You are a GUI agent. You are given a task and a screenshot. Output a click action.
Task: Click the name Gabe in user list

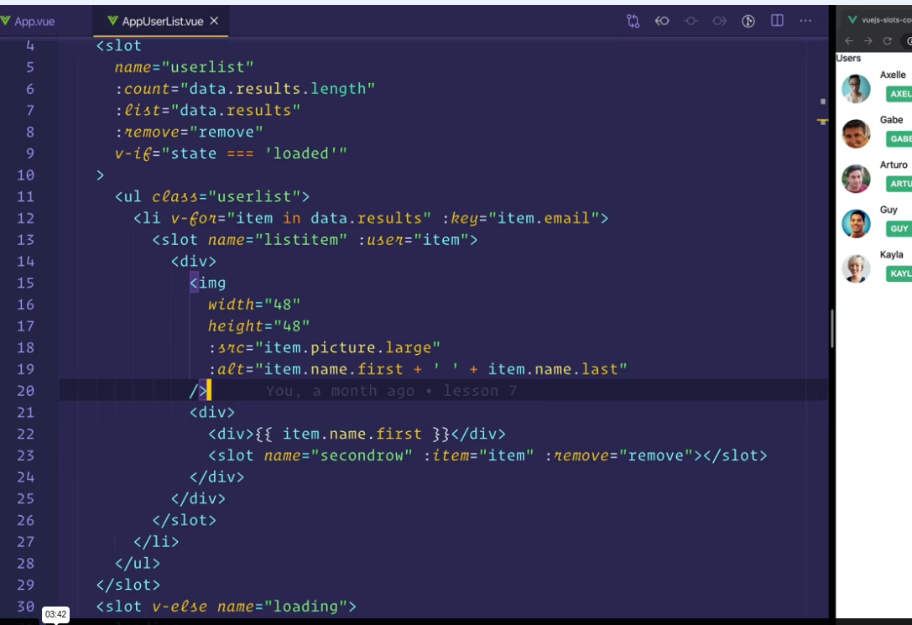(x=891, y=120)
